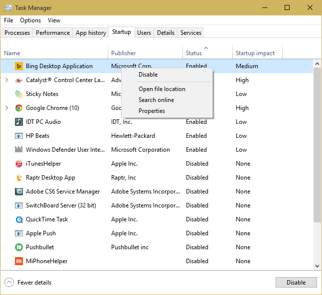Select the Apple Push row name
Image resolution: width=322 pixels, height=295 pixels.
point(41,233)
